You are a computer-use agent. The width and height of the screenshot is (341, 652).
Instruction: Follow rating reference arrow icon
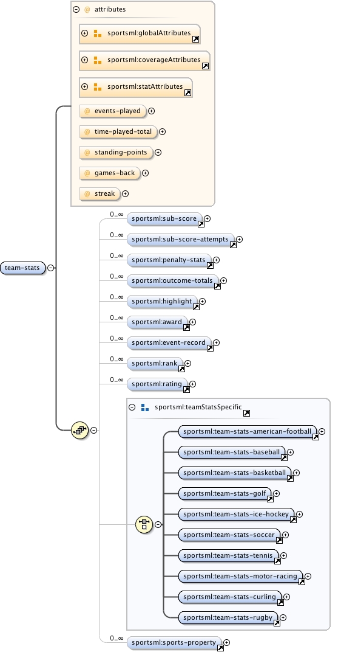tap(186, 390)
